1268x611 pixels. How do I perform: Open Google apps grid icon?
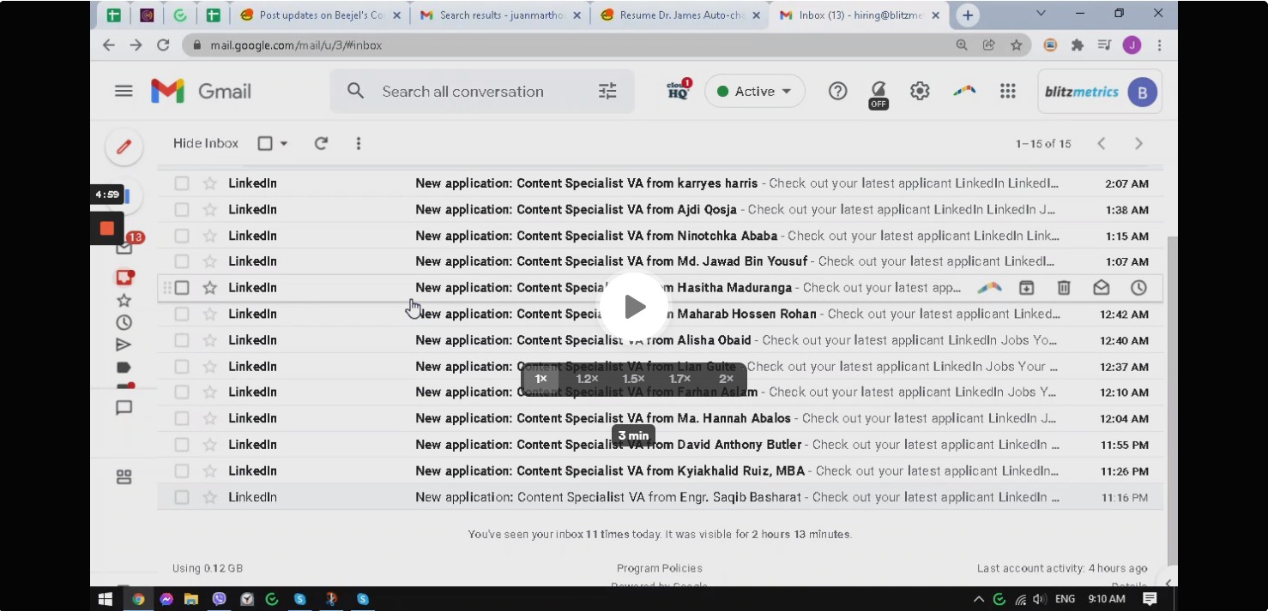coord(1008,92)
